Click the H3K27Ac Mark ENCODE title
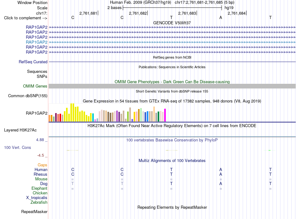 click(x=172, y=126)
